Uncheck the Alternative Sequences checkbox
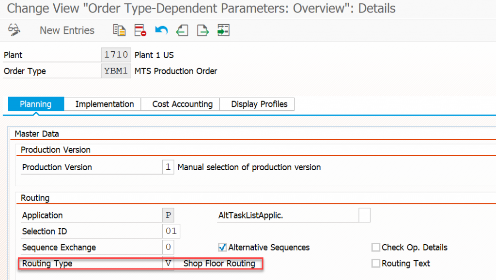 click(222, 247)
